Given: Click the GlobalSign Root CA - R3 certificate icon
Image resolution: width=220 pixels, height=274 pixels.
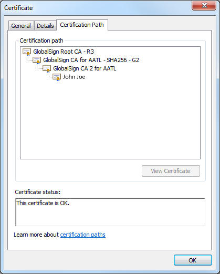Looking at the screenshot, I should coord(27,52).
